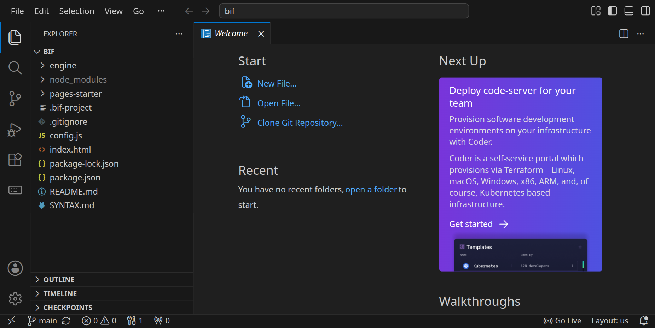Open Explorer Views and More Actions

[x=179, y=34]
